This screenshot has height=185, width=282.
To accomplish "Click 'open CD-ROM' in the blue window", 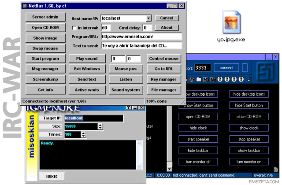I will tap(198, 116).
